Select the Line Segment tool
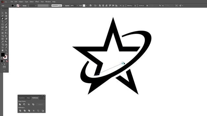 pyautogui.click(x=6, y=22)
